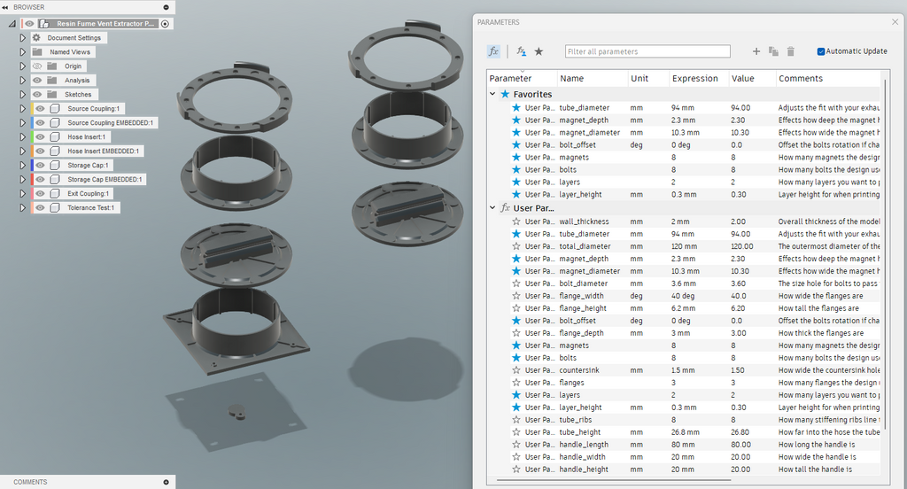
Task: Hide the Tolerance Test:1 component
Action: pyautogui.click(x=40, y=208)
